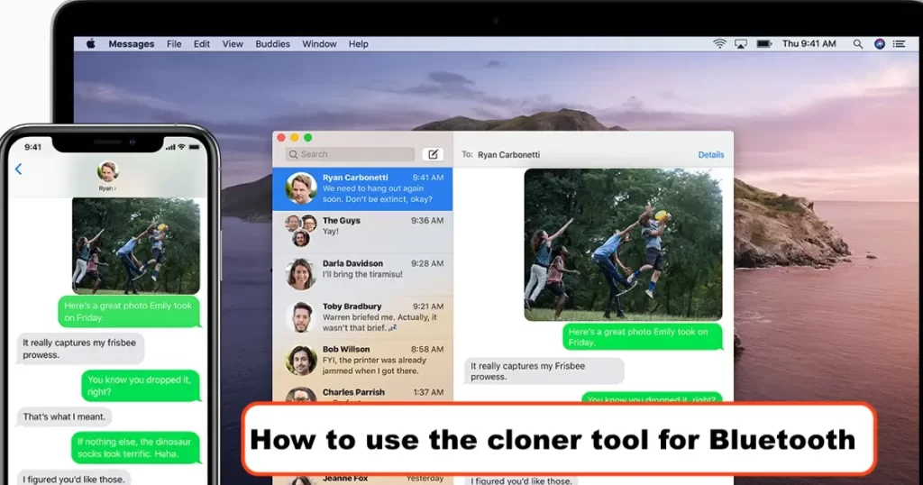This screenshot has width=923, height=485.
Task: Open the frisbee photo on iPhone
Action: click(x=136, y=246)
